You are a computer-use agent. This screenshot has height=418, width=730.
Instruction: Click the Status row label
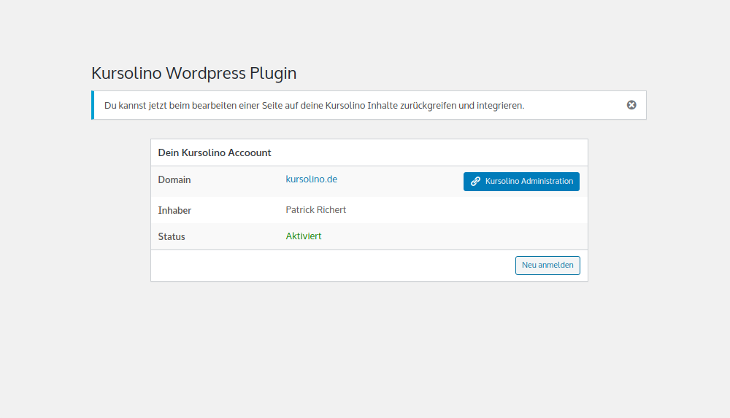click(x=172, y=236)
